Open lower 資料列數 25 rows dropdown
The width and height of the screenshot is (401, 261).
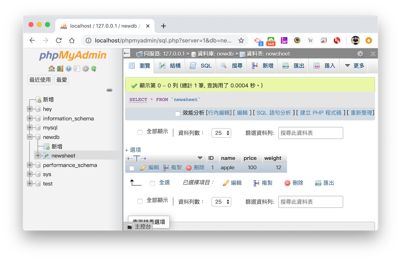click(x=221, y=202)
